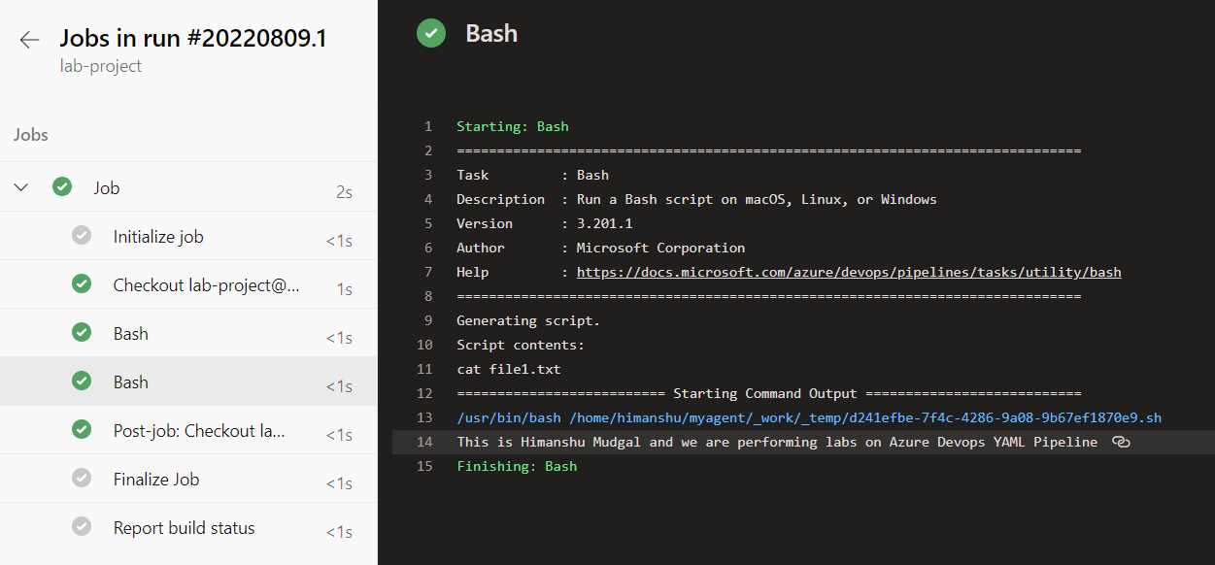Open the docs.microsoft.com bash help link
The height and width of the screenshot is (565, 1215).
point(849,272)
